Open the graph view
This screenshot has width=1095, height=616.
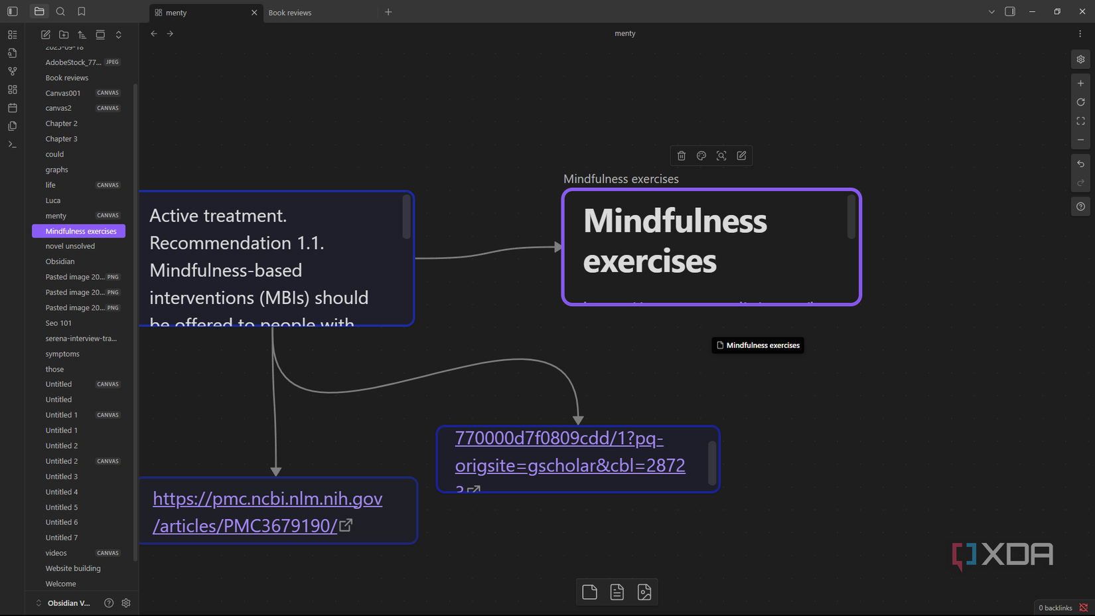[x=12, y=71]
